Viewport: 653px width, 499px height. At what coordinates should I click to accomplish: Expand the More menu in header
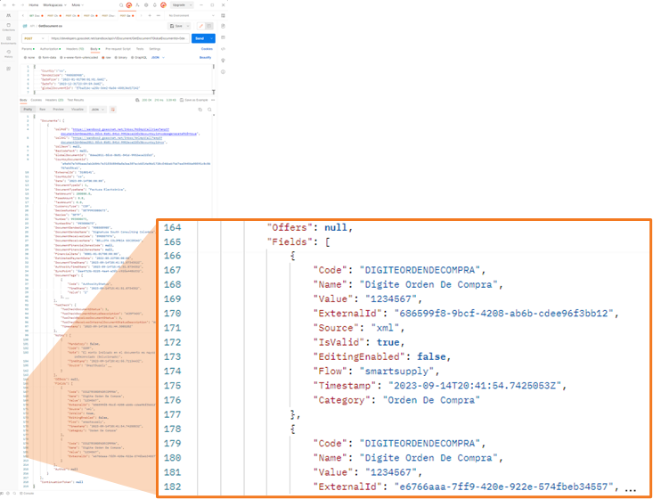pyautogui.click(x=78, y=5)
